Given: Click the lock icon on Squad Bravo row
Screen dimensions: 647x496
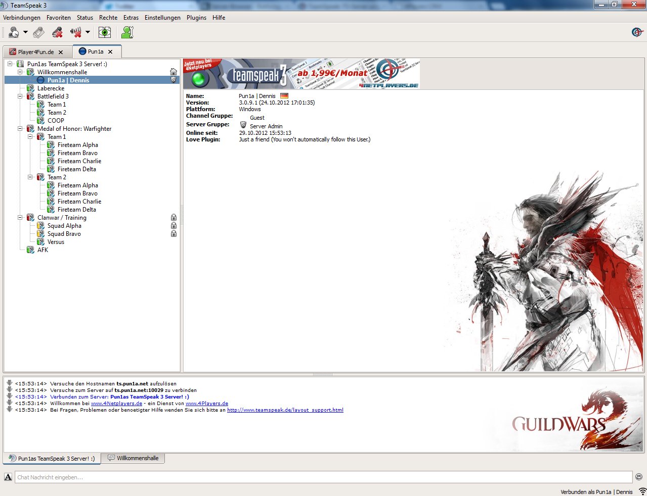Looking at the screenshot, I should pyautogui.click(x=174, y=234).
